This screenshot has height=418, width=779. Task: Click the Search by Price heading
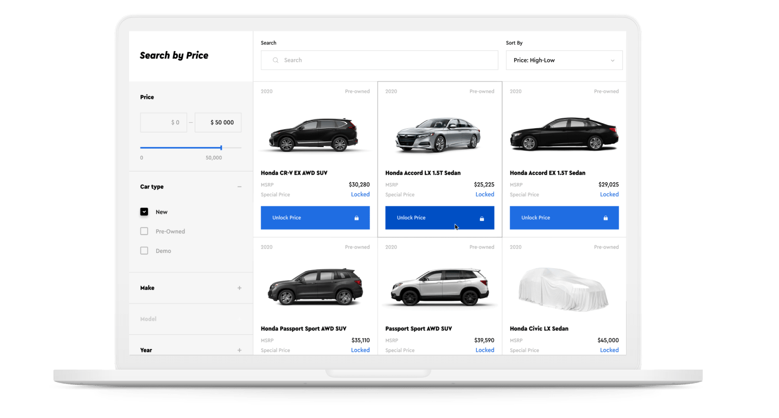[x=174, y=55]
